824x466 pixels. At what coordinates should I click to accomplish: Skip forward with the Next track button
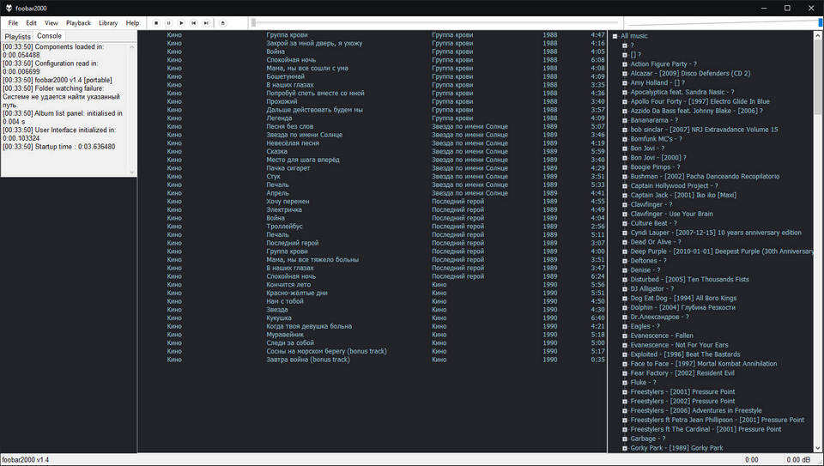206,23
